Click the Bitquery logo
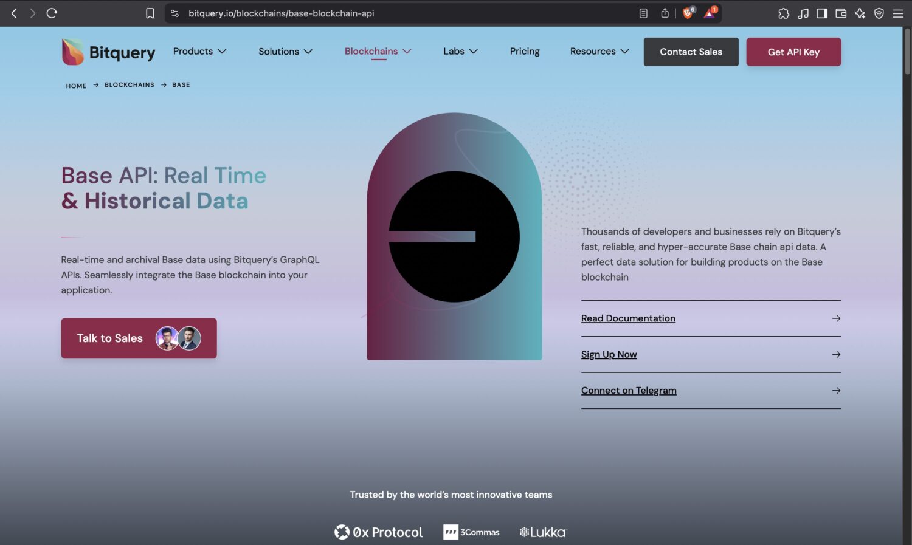912x545 pixels. pyautogui.click(x=108, y=52)
